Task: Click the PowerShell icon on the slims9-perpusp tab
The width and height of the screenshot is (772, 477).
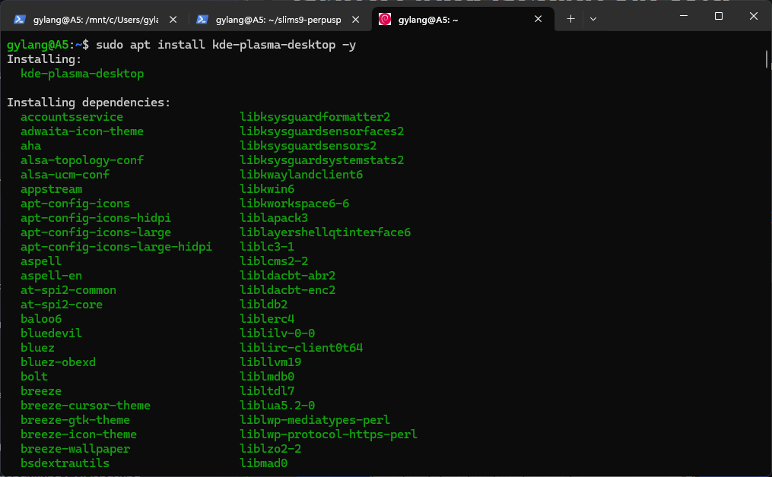Action: point(202,20)
